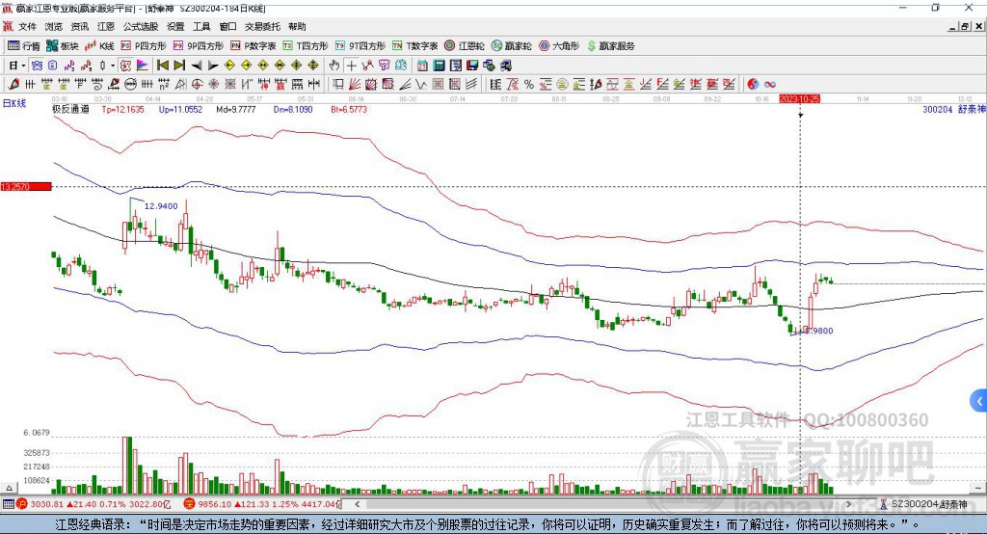Open the 交易委托 menu
Screen dimensions: 987x534
(262, 26)
